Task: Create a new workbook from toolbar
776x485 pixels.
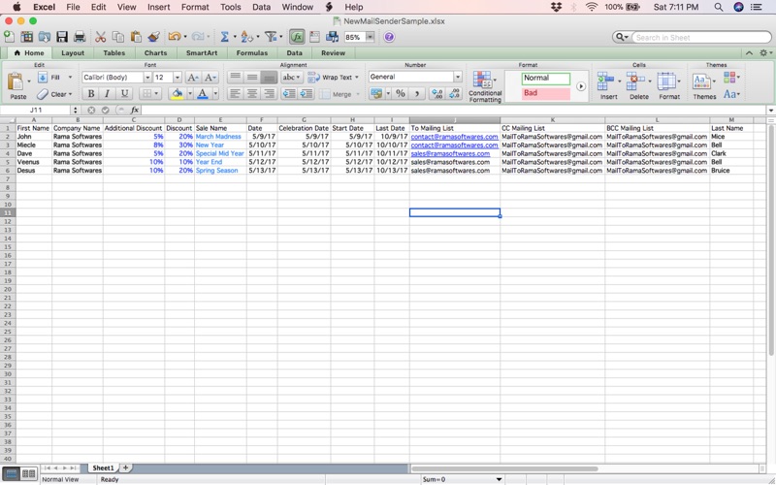Action: pyautogui.click(x=10, y=37)
